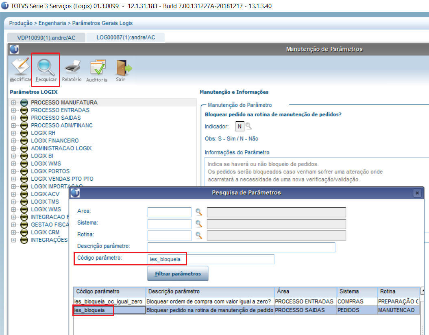Sort by the Sistema column header
Image resolution: width=429 pixels, height=335 pixels.
357,291
